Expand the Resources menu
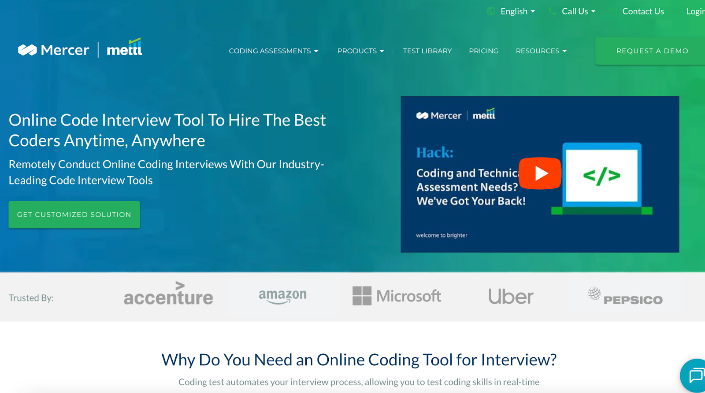The width and height of the screenshot is (705, 393). pyautogui.click(x=541, y=51)
